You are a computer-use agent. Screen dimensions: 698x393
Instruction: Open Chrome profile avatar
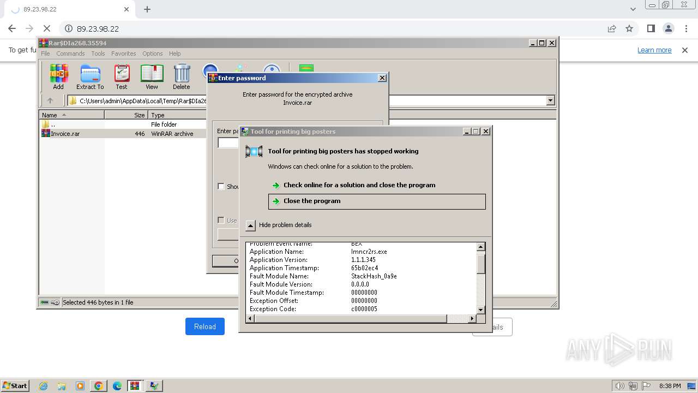(x=668, y=28)
